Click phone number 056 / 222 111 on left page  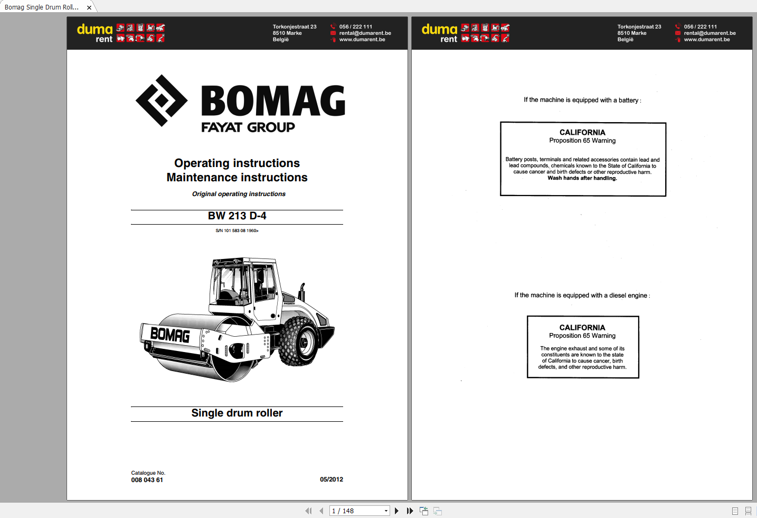[356, 26]
